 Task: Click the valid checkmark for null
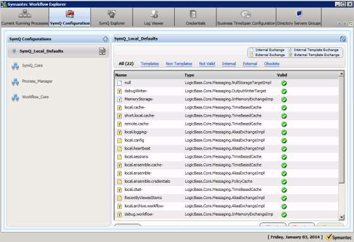coord(284,83)
